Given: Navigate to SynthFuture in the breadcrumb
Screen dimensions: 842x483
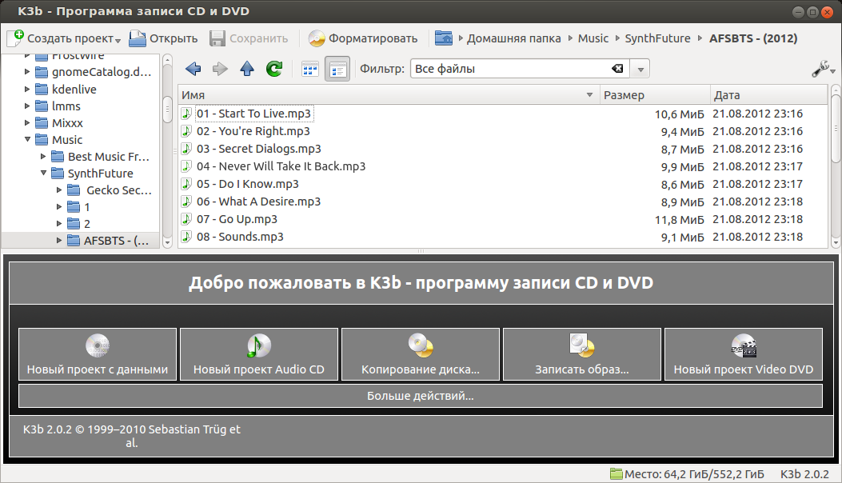Looking at the screenshot, I should pos(657,38).
